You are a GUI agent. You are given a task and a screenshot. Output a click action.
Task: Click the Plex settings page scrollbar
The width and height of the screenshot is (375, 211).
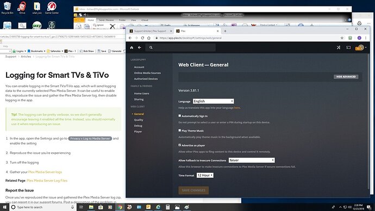pyautogui.click(x=368, y=121)
